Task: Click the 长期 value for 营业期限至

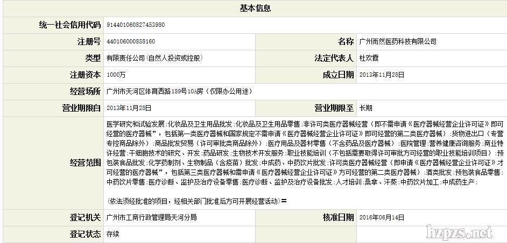Action: (365, 108)
